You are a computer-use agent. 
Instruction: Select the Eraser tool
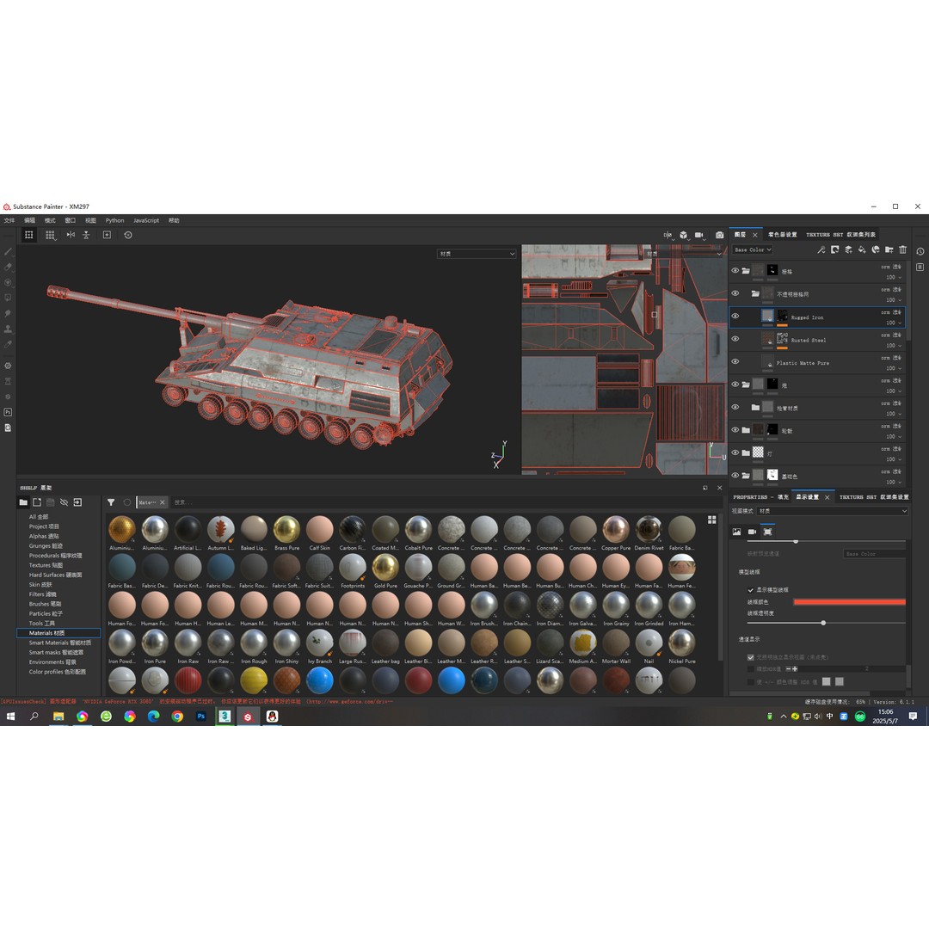(9, 268)
